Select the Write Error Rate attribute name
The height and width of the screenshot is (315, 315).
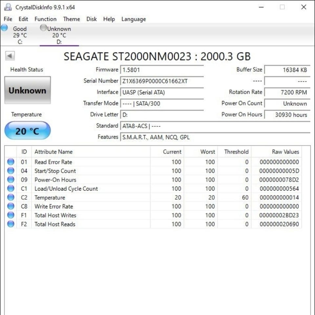point(54,206)
